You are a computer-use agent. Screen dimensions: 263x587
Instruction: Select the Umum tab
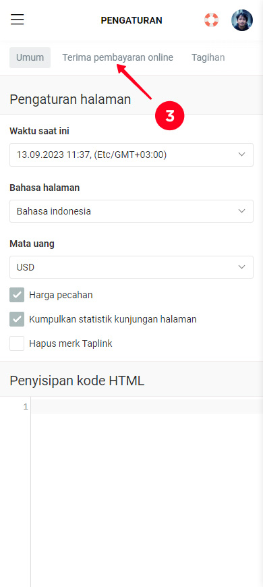[30, 57]
